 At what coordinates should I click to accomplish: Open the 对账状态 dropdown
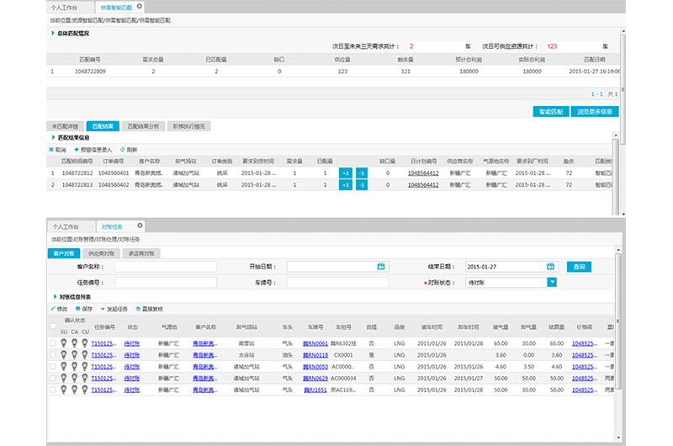(x=552, y=283)
